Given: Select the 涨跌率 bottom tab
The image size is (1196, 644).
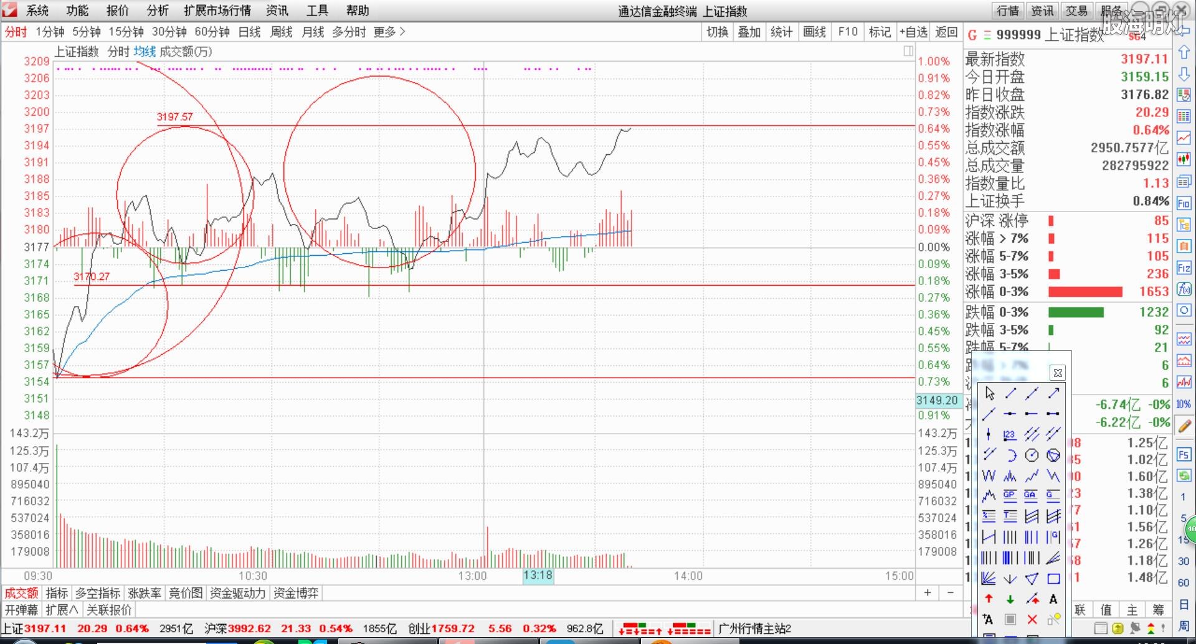Looking at the screenshot, I should click(x=145, y=593).
